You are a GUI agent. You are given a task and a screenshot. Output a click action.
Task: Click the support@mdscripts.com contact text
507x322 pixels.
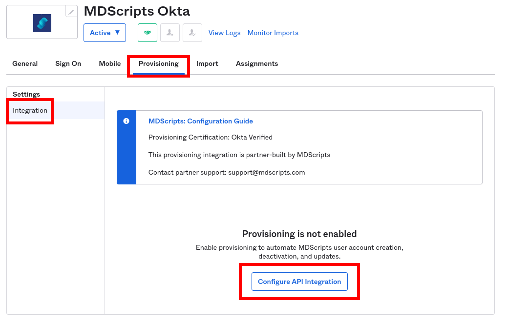coord(266,173)
